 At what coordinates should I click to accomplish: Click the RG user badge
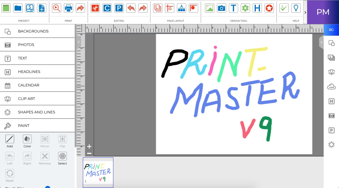tap(331, 30)
